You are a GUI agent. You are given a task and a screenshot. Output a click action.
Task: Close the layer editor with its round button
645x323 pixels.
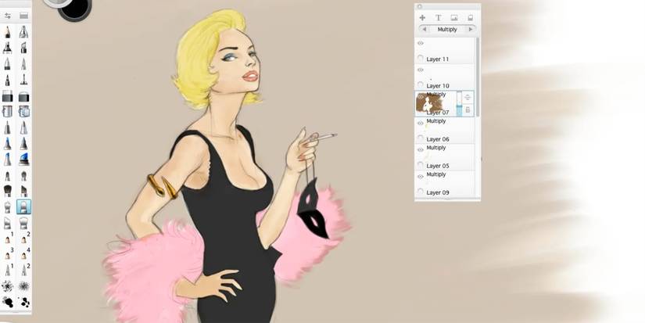pos(420,6)
